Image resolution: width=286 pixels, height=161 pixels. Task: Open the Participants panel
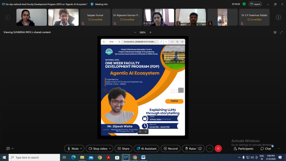pyautogui.click(x=243, y=149)
